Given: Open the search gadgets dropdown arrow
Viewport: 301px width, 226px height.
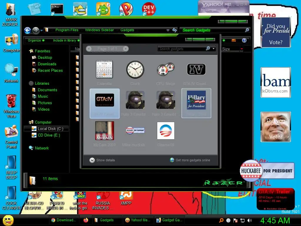Looking at the screenshot, I should [x=214, y=49].
